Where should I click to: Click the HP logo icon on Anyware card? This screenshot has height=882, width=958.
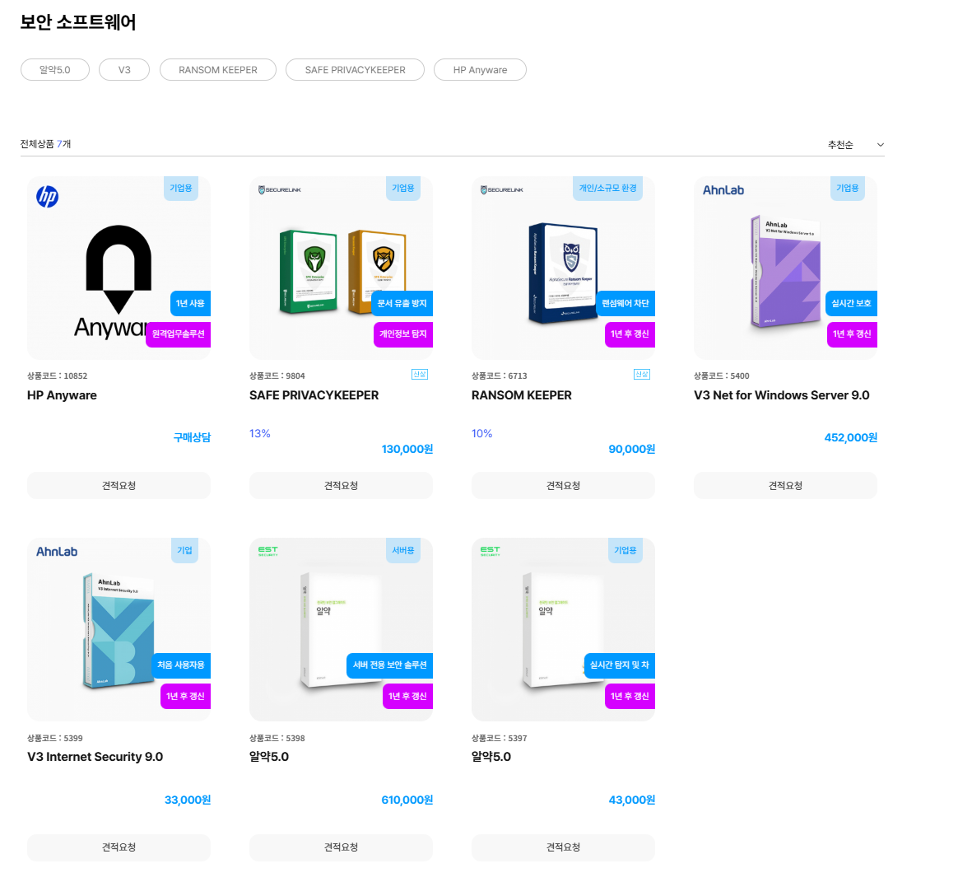[47, 196]
